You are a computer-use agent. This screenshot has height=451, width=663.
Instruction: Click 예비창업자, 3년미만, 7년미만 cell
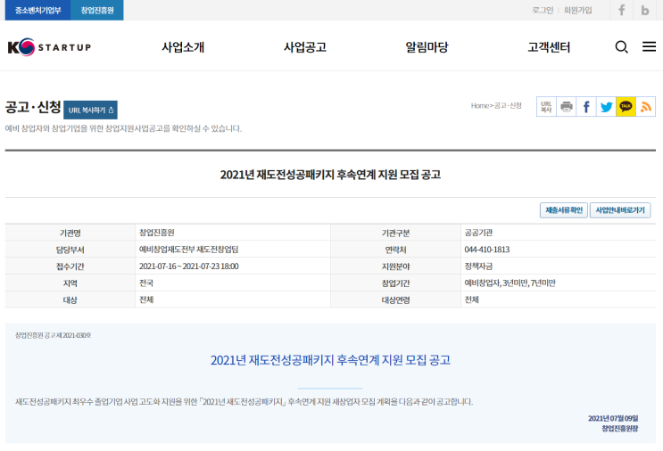click(510, 283)
